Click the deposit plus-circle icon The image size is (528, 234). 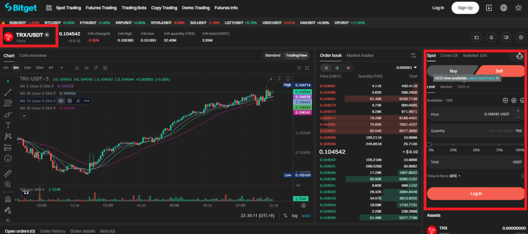(505, 100)
